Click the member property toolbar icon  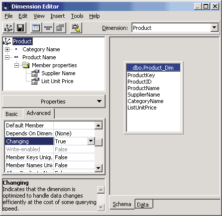coord(60,28)
